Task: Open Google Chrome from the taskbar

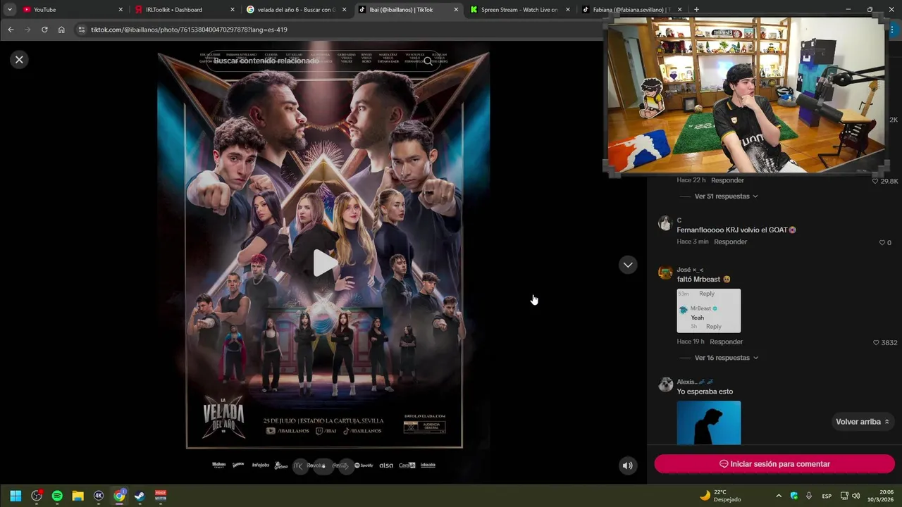Action: point(119,496)
